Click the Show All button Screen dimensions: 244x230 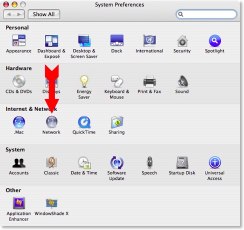(x=44, y=14)
